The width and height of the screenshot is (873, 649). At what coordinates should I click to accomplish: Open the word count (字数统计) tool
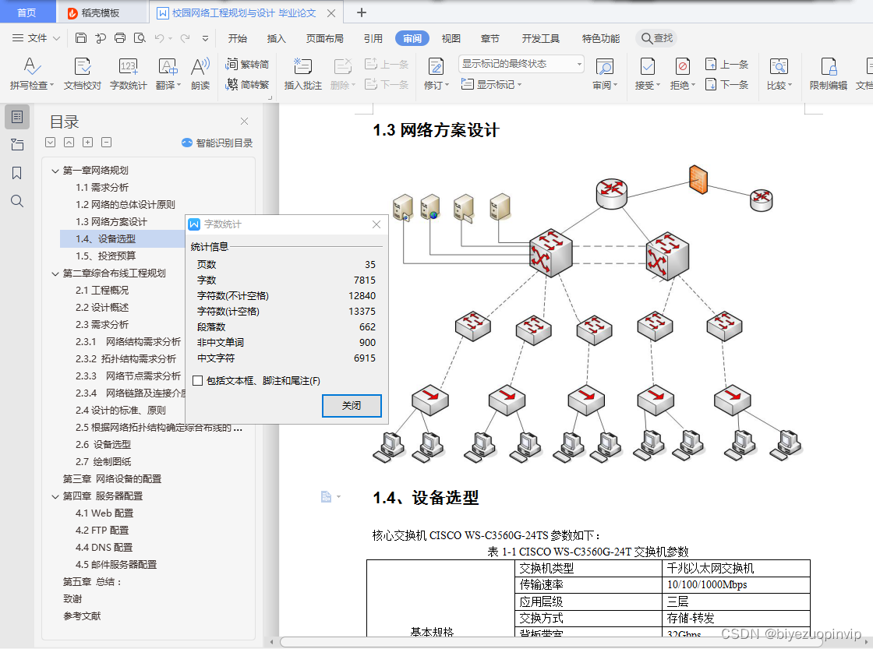(x=128, y=72)
